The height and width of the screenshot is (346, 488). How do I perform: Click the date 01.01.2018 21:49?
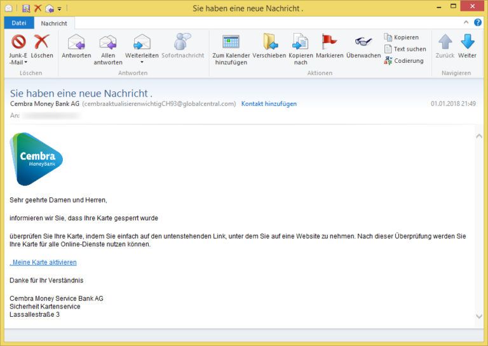(x=453, y=104)
